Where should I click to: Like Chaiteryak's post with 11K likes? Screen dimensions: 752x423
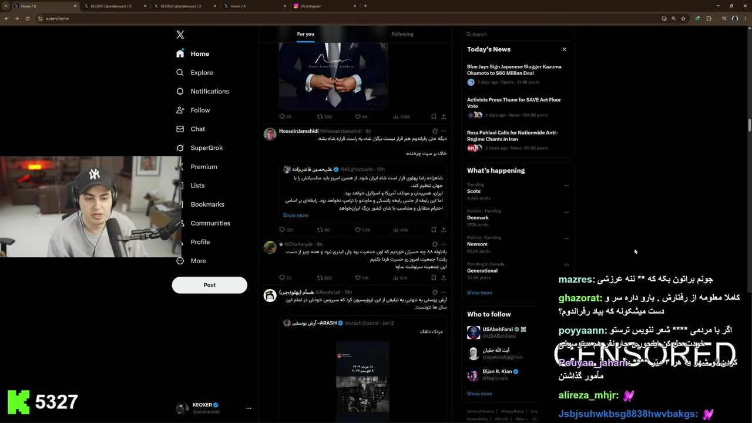click(x=362, y=278)
